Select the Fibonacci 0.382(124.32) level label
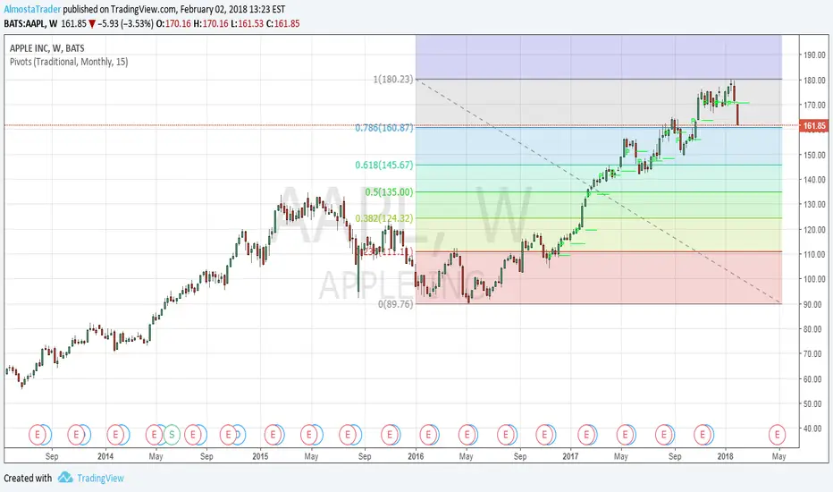The image size is (833, 492). pyautogui.click(x=384, y=218)
